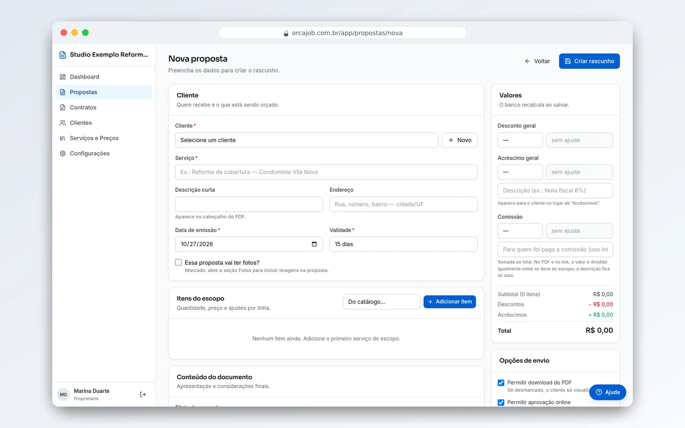Image resolution: width=685 pixels, height=428 pixels.
Task: Click the 'Criar rascunho' button
Action: tap(589, 61)
